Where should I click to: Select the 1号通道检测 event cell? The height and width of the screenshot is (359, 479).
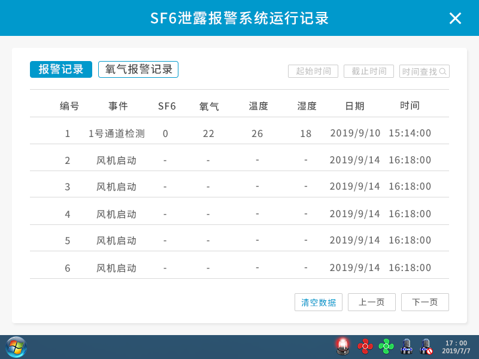pos(116,133)
